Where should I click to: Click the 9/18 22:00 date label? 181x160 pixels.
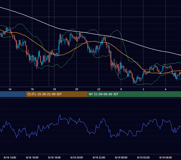click(x=99, y=157)
